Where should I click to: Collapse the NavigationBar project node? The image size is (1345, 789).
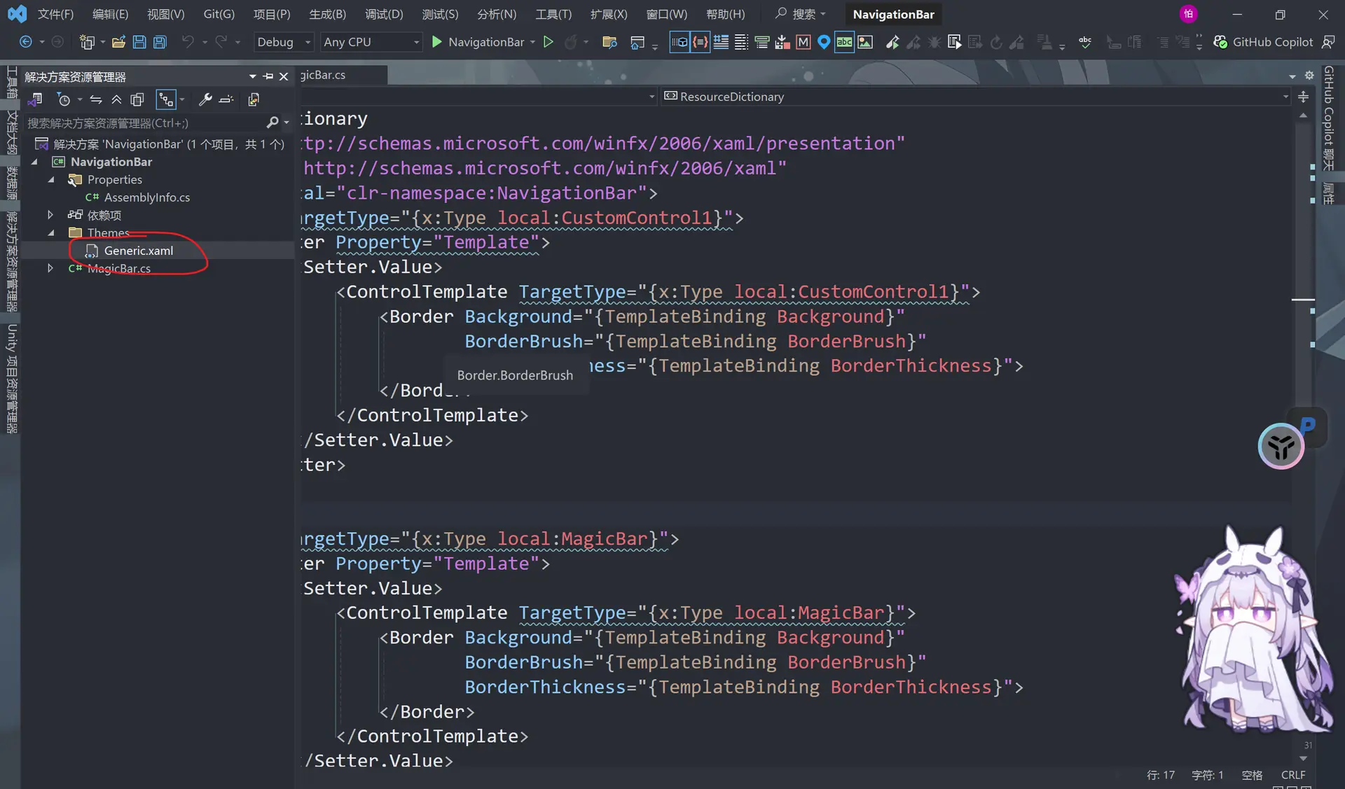pyautogui.click(x=34, y=162)
